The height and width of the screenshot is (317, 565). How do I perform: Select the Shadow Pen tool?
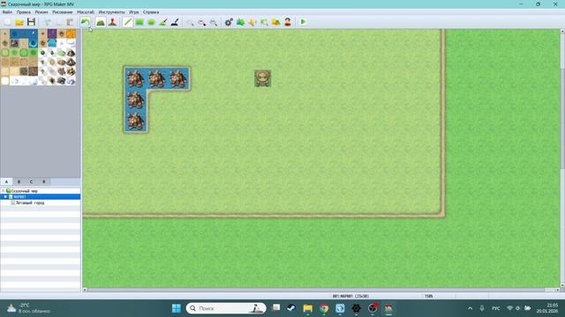[175, 22]
